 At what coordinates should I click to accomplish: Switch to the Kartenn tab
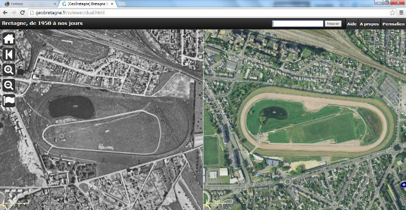click(x=29, y=4)
